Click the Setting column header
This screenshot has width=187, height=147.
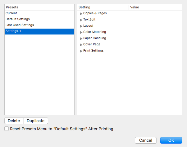103,7
